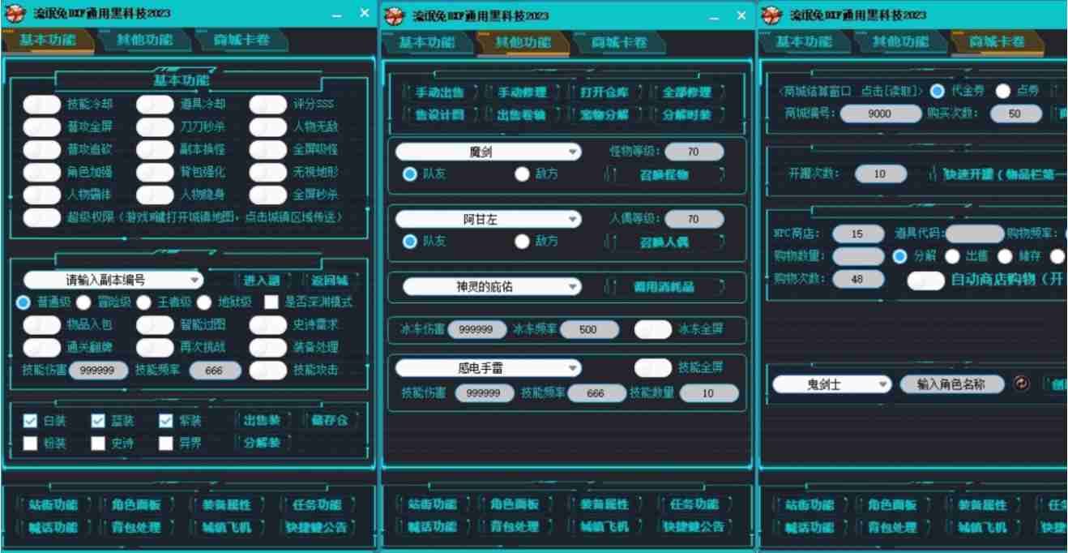Check the 是否深渊模式 checkbox
Image resolution: width=1068 pixels, height=553 pixels.
tap(271, 302)
